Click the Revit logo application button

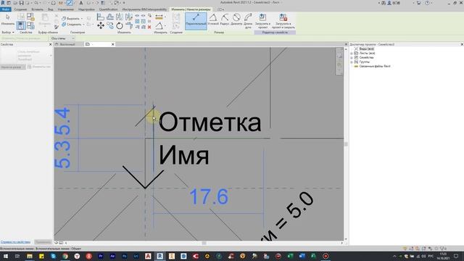(3, 3)
